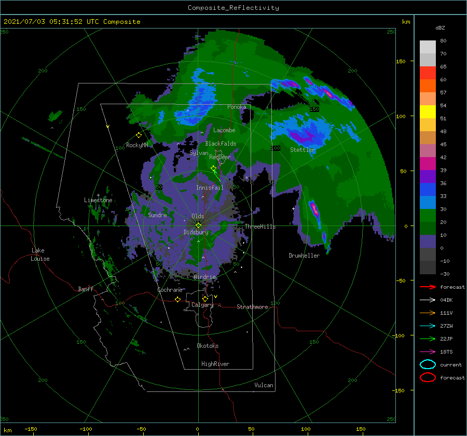
Task: Select the RockyMH label
Action: [137, 145]
